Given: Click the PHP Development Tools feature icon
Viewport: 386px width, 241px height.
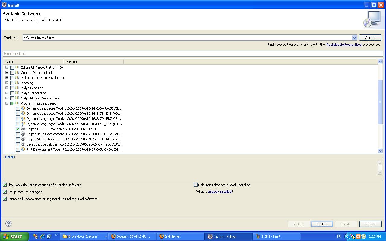Looking at the screenshot, I should (x=23, y=149).
